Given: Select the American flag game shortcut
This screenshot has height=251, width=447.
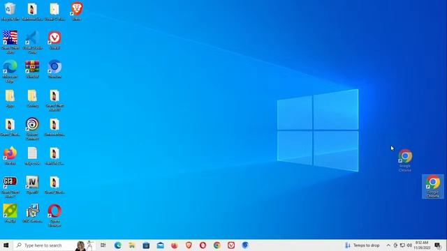Looking at the screenshot, I should pos(10,42).
